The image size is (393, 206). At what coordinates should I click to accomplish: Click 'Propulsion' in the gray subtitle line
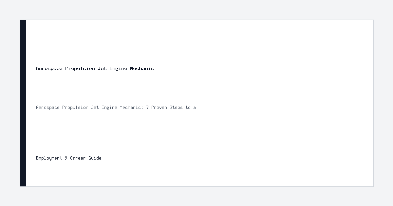(75, 107)
